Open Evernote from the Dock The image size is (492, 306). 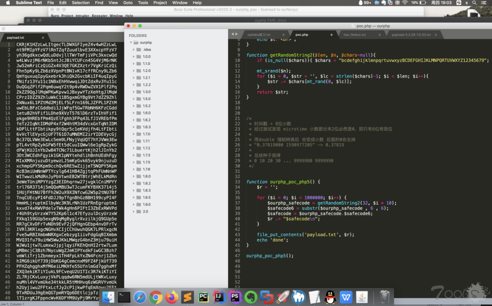(x=251, y=297)
